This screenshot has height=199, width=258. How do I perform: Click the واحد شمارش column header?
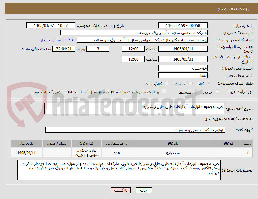click(117, 144)
